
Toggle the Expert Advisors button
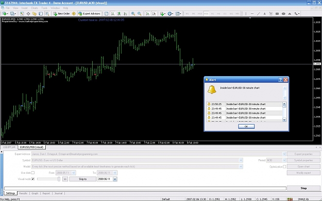pos(89,14)
